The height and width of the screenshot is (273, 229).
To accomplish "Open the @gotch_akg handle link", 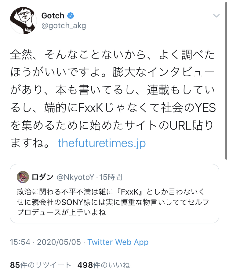I will click(64, 26).
